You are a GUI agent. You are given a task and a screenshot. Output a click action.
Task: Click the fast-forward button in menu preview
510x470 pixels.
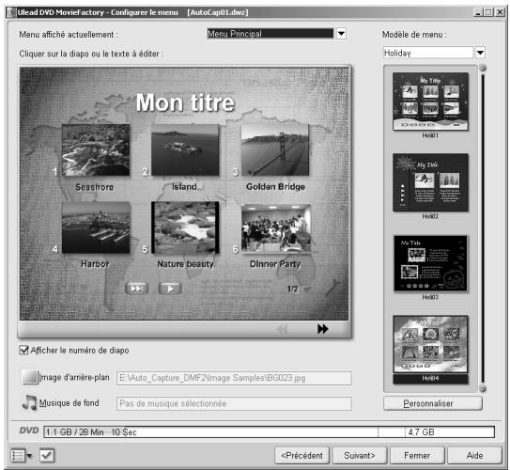click(x=136, y=289)
